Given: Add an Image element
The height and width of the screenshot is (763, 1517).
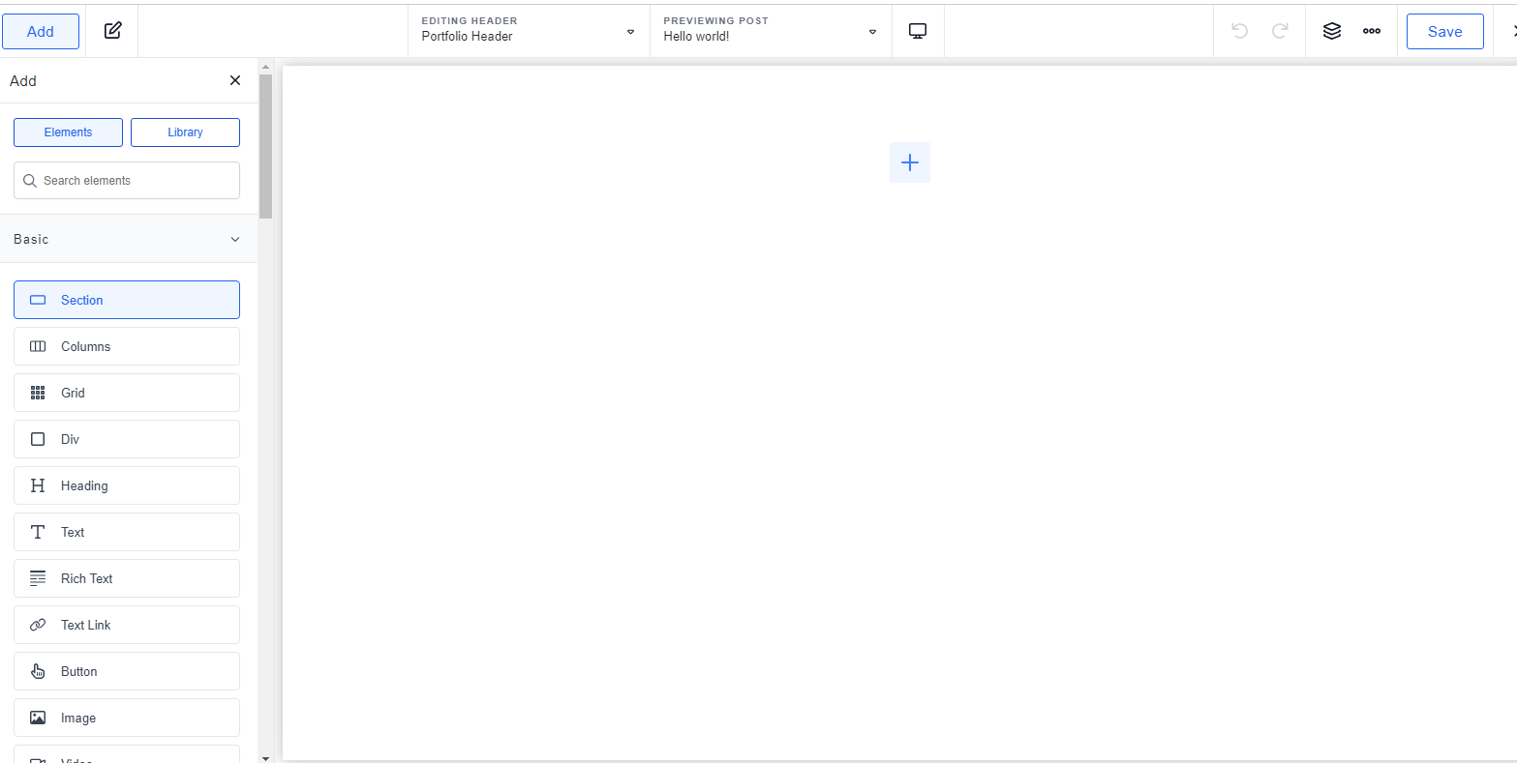Looking at the screenshot, I should coord(127,718).
